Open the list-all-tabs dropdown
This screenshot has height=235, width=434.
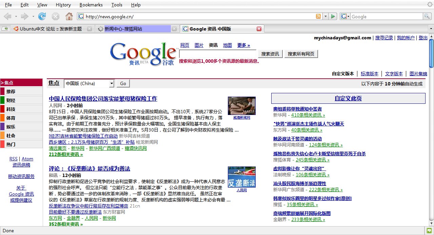click(x=431, y=29)
